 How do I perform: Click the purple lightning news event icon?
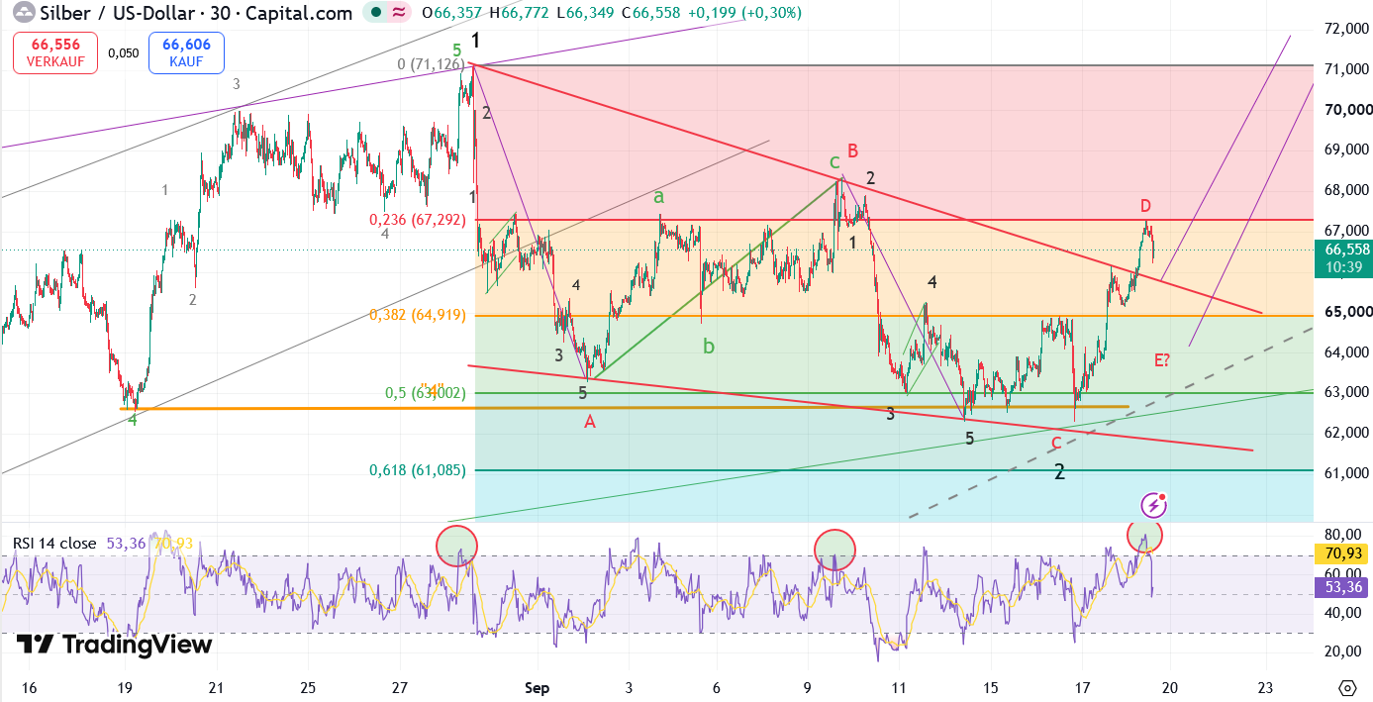(x=1154, y=506)
